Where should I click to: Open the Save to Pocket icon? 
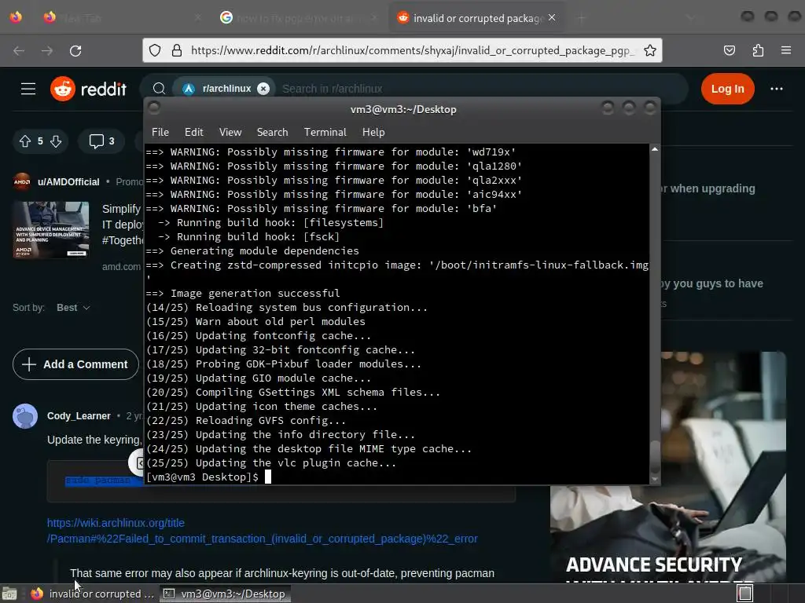(x=729, y=50)
